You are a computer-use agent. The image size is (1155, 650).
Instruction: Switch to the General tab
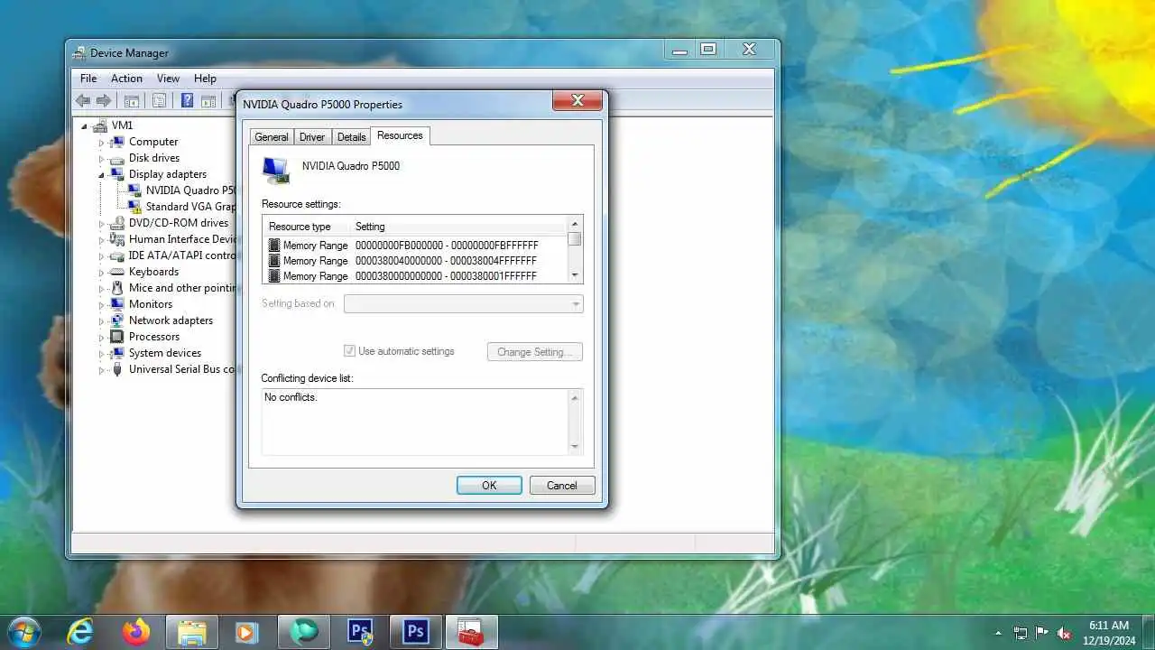(x=272, y=137)
